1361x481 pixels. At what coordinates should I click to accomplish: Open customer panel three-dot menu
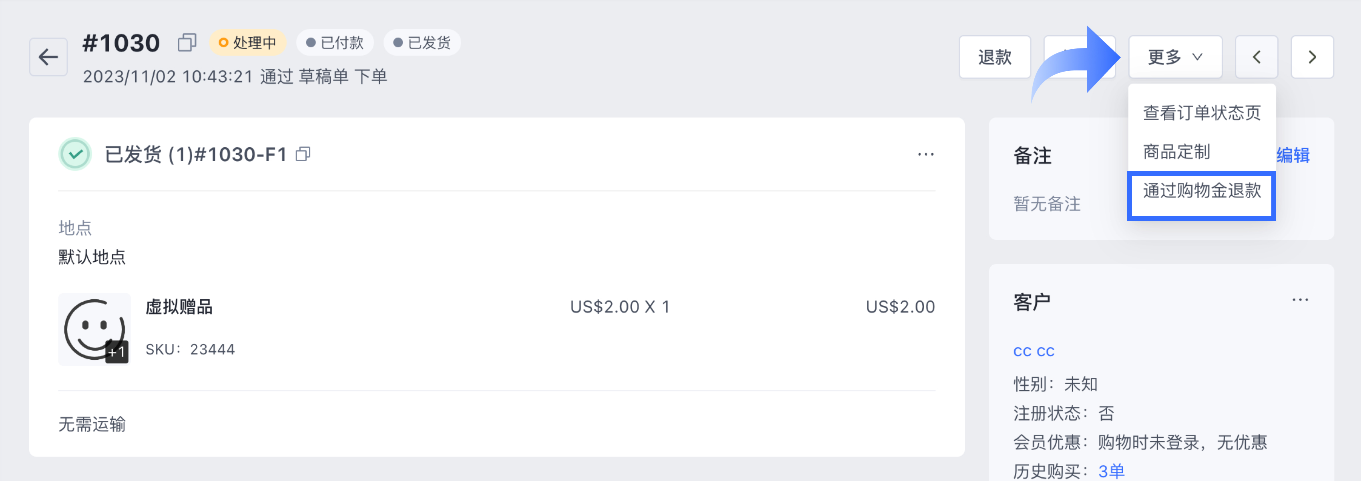point(1300,300)
